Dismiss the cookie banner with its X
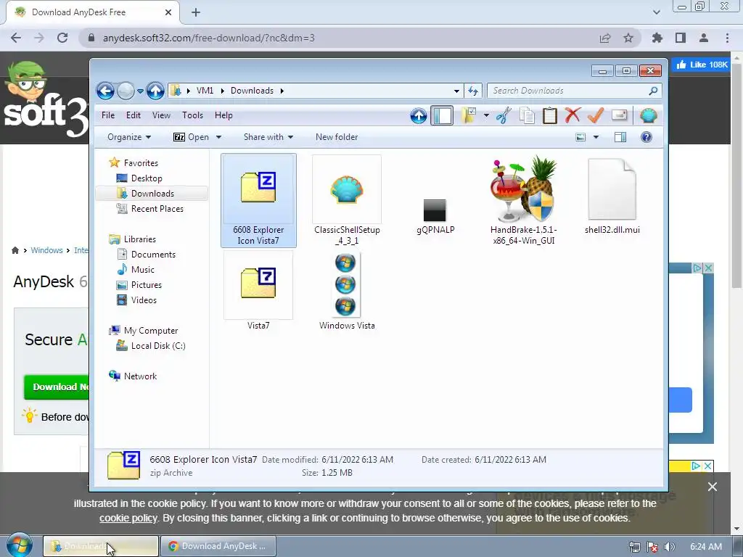The width and height of the screenshot is (743, 557). tap(713, 487)
